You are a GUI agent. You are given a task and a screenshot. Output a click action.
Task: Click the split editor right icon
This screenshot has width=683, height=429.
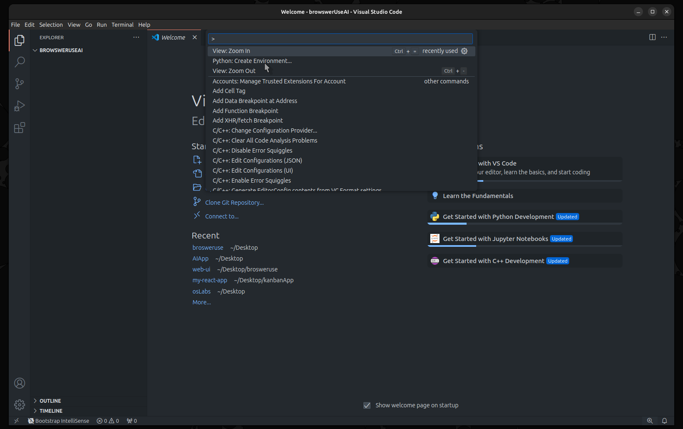click(653, 37)
